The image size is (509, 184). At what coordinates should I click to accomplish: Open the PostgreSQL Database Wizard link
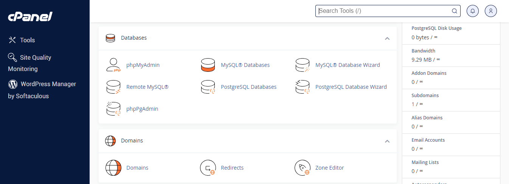point(351,87)
